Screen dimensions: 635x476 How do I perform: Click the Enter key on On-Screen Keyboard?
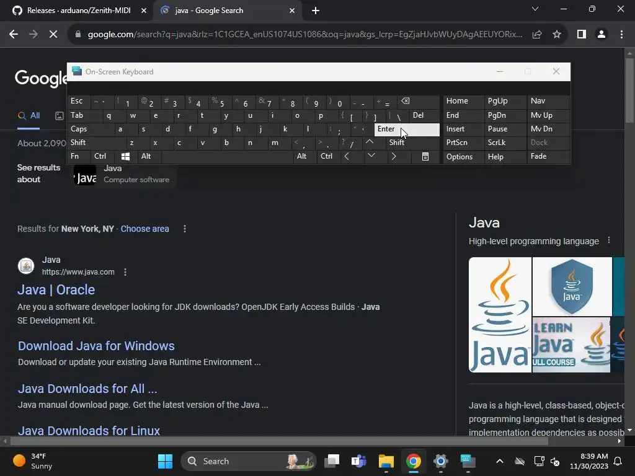click(407, 129)
